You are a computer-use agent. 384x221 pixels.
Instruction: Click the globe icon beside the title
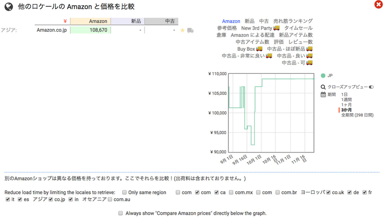tap(9, 7)
